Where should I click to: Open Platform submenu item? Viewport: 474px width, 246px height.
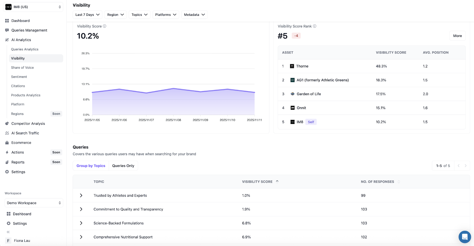point(17,104)
